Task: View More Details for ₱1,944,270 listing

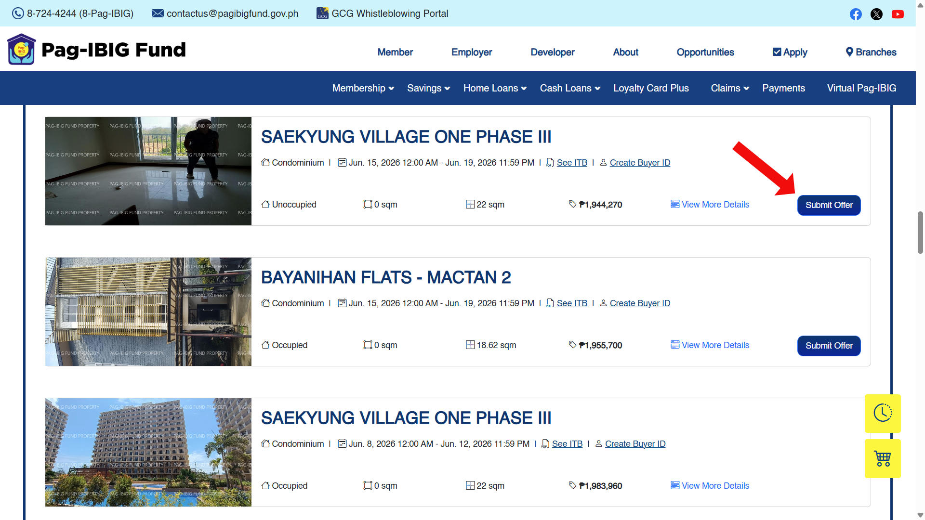Action: coord(710,205)
